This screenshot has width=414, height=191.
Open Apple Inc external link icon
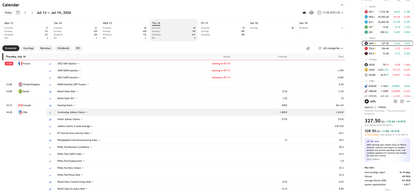click(x=375, y=107)
